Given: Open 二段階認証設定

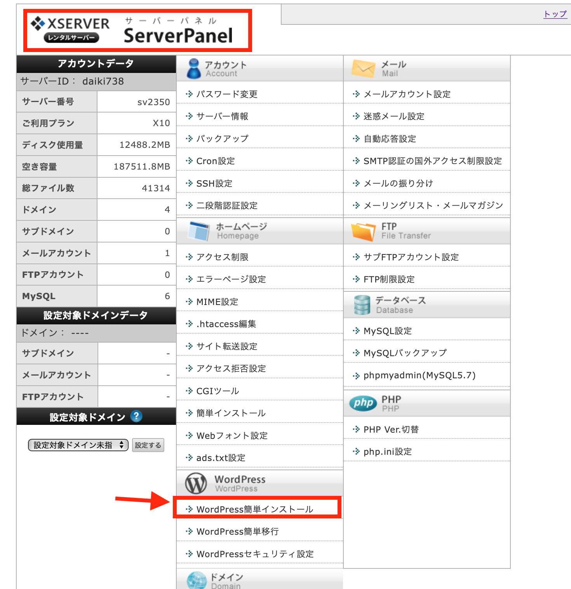Looking at the screenshot, I should tap(227, 205).
